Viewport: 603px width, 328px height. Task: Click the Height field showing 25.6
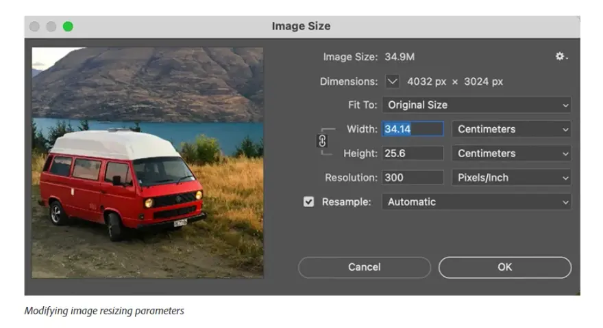pyautogui.click(x=413, y=154)
